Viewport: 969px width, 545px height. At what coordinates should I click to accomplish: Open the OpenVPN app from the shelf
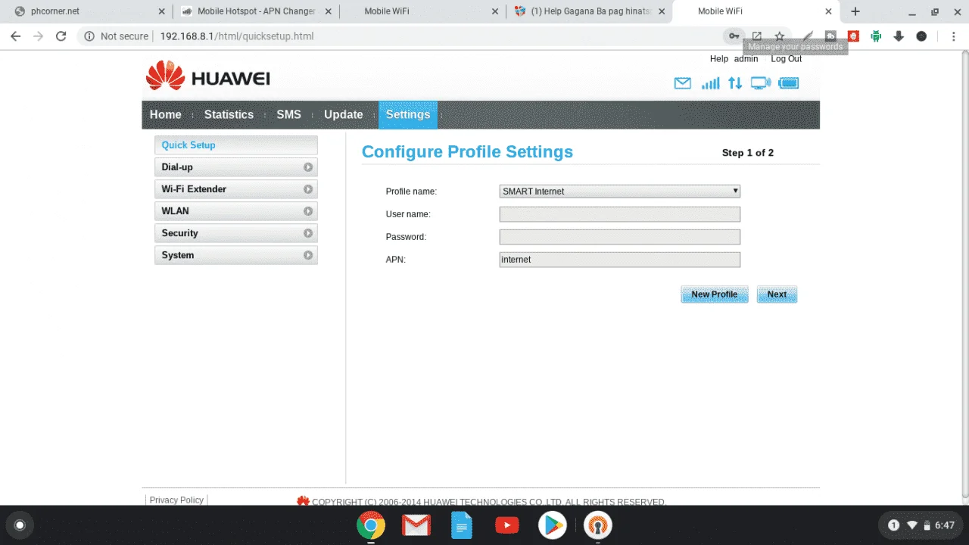(598, 525)
